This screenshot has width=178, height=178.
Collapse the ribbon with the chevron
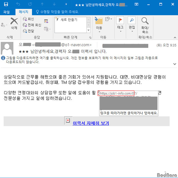click(x=175, y=37)
